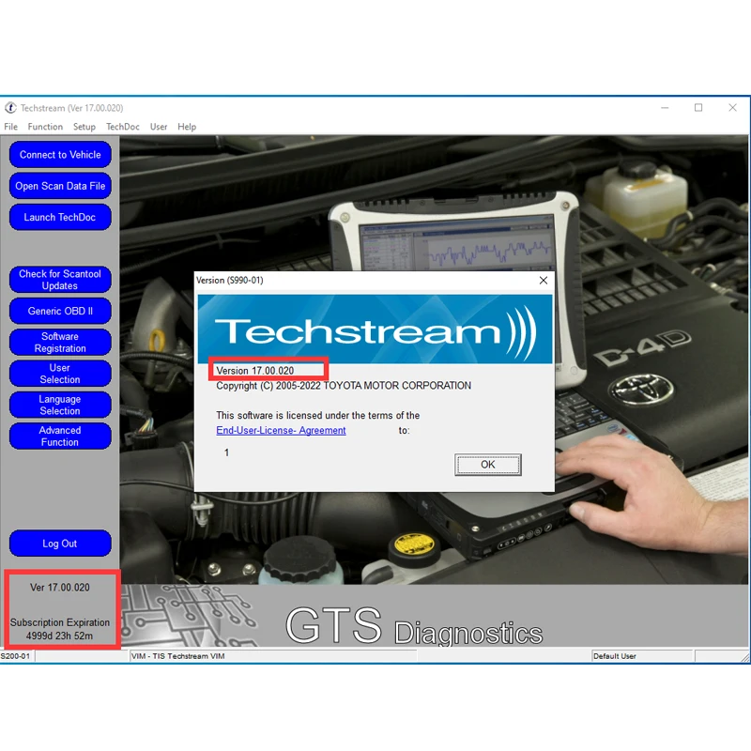Open the TechDoc menu

coord(123,127)
